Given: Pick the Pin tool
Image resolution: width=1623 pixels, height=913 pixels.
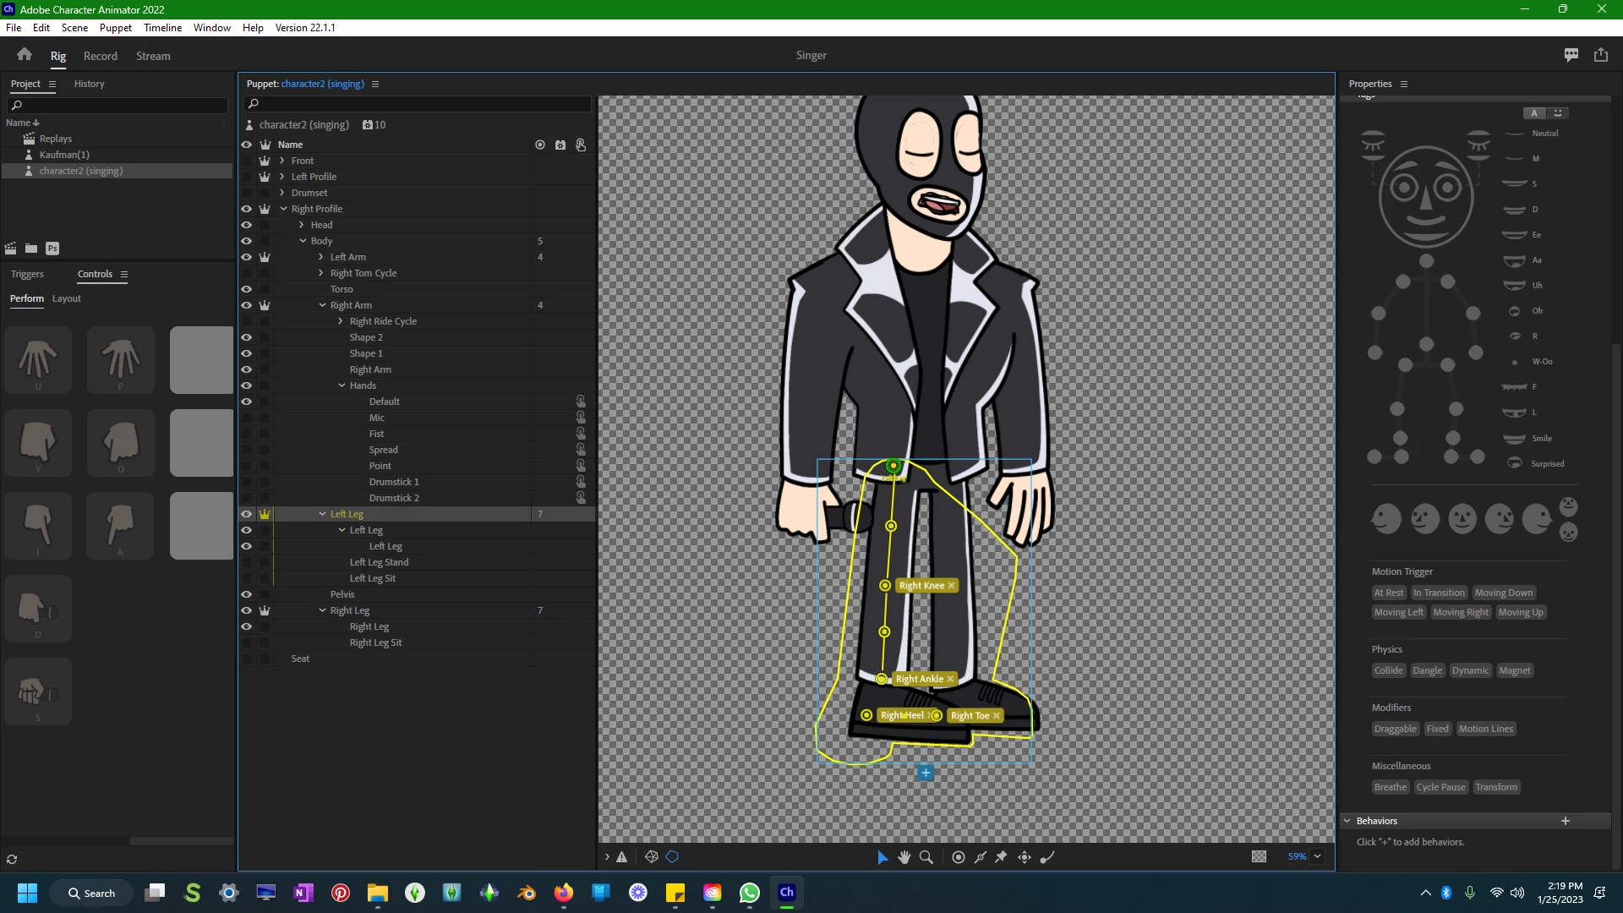Looking at the screenshot, I should [1002, 857].
